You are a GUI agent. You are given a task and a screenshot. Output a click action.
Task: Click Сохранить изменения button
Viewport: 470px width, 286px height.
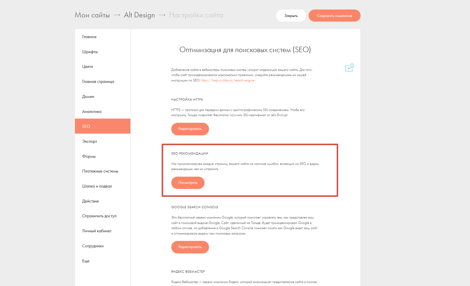pyautogui.click(x=334, y=16)
